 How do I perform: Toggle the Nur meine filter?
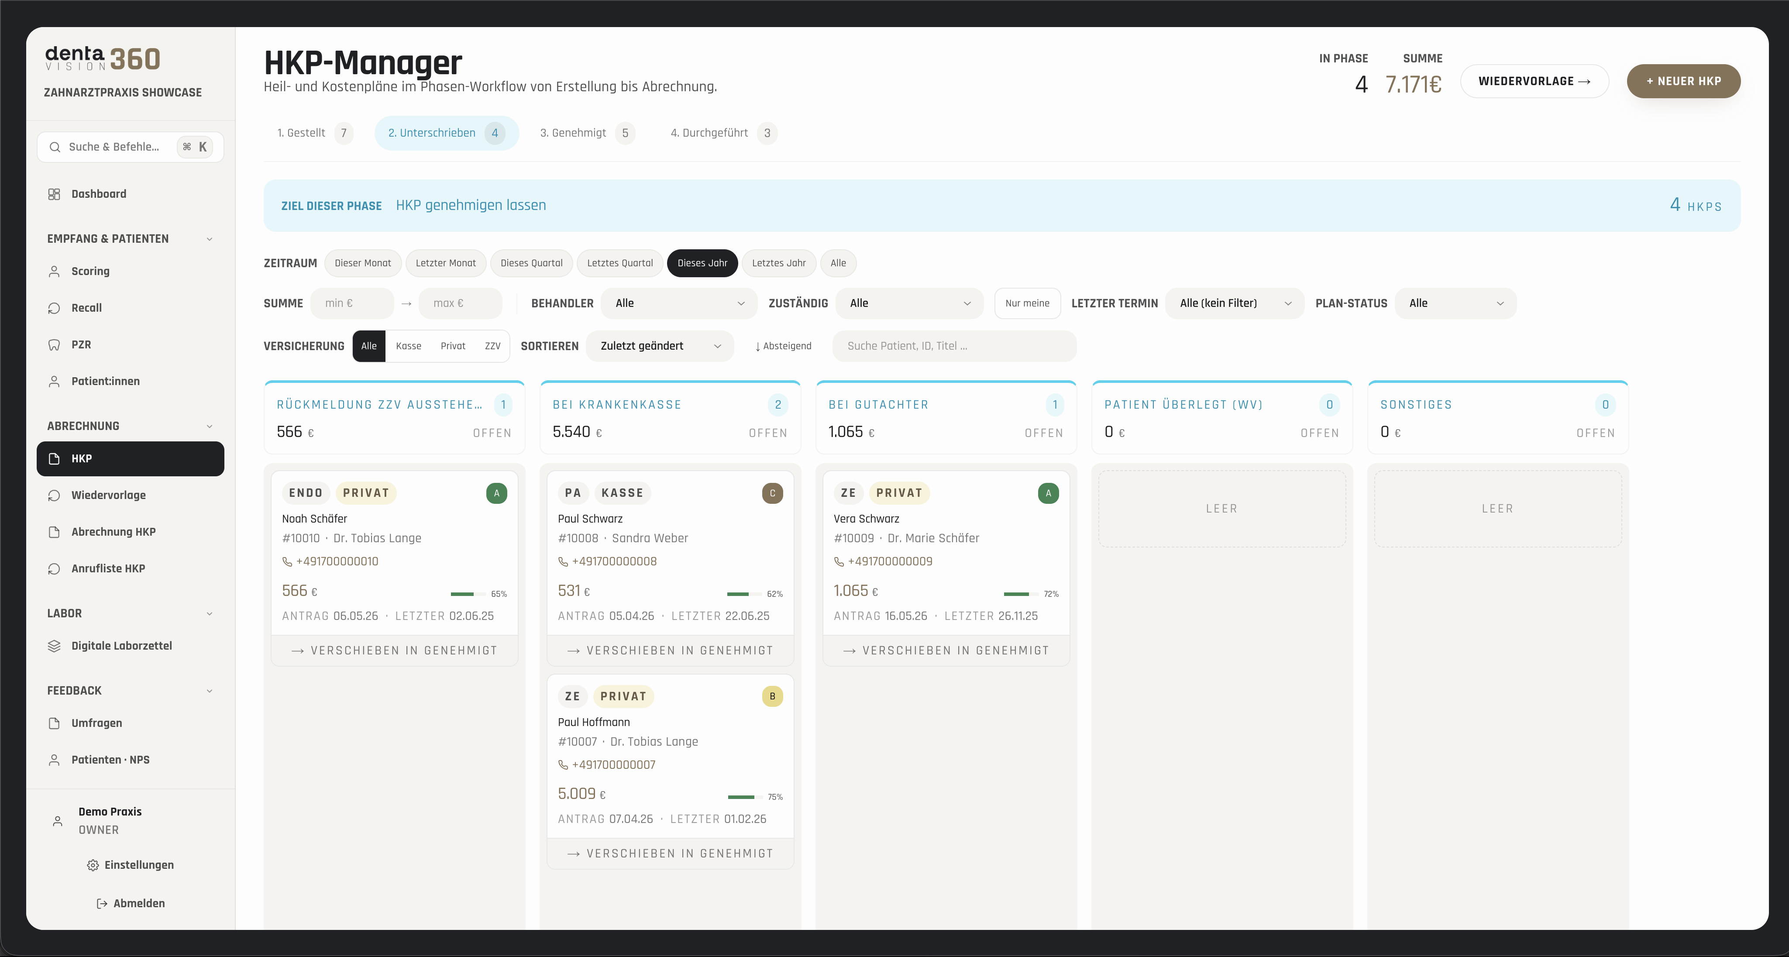pos(1027,303)
